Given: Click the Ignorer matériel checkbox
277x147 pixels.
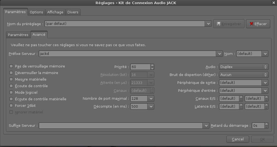Looking at the screenshot, I should click(x=11, y=112).
